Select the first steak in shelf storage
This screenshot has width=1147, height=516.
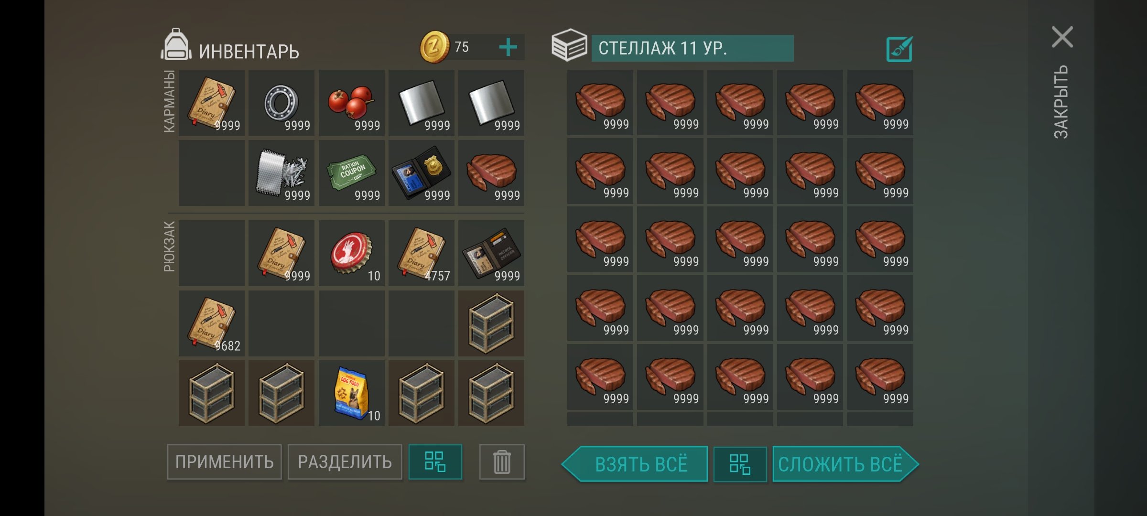click(x=600, y=103)
